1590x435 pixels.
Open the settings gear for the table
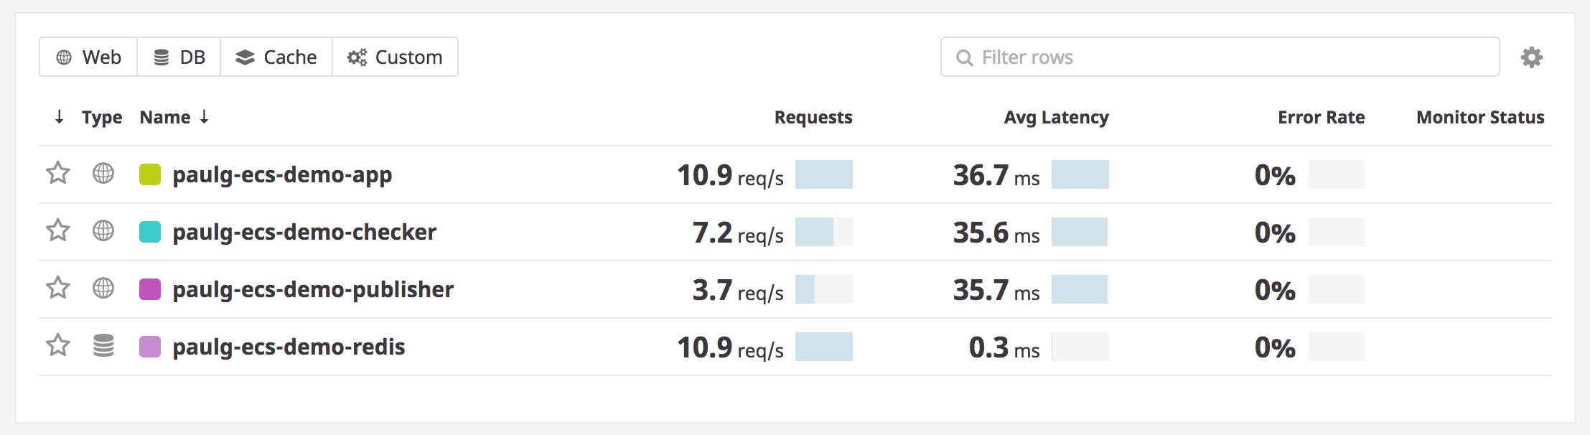pos(1530,56)
